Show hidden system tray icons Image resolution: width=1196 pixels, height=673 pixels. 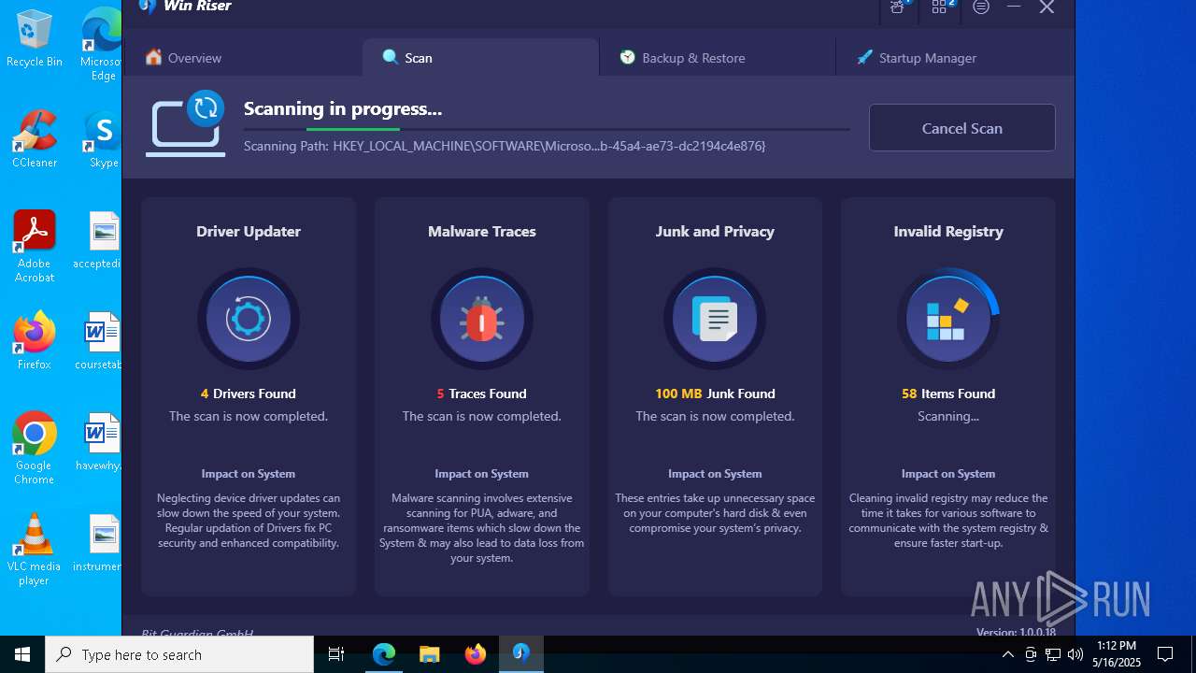coord(1007,654)
